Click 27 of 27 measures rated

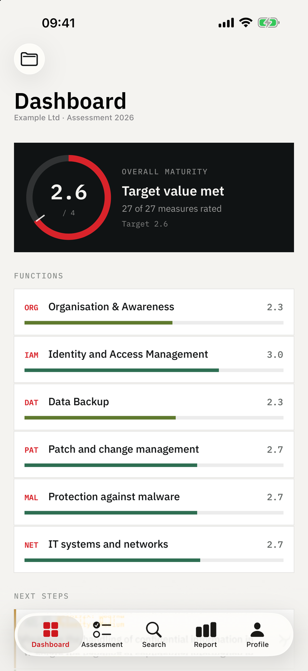(172, 209)
